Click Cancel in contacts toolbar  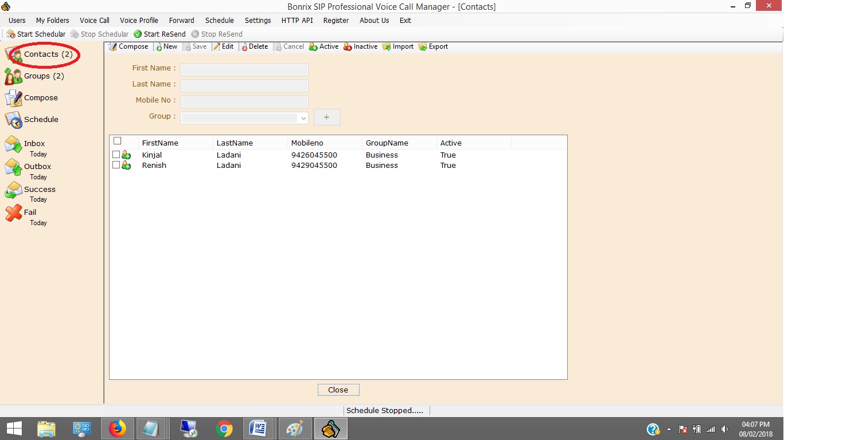[x=289, y=46]
